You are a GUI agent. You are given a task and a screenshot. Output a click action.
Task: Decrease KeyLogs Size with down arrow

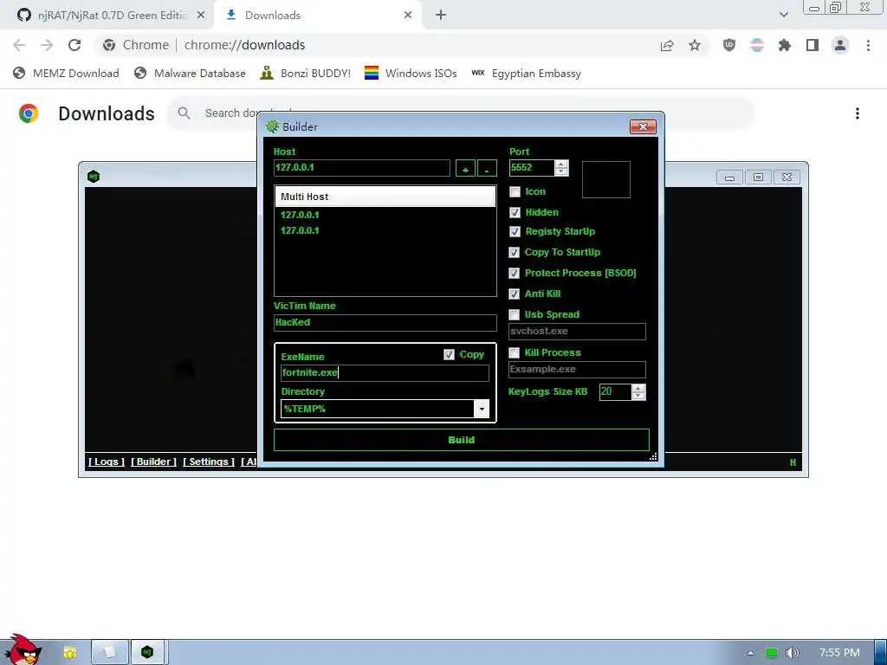pyautogui.click(x=638, y=396)
